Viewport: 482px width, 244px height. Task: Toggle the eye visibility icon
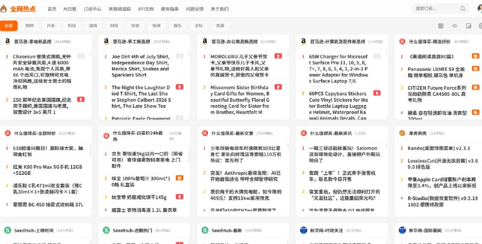(455, 26)
